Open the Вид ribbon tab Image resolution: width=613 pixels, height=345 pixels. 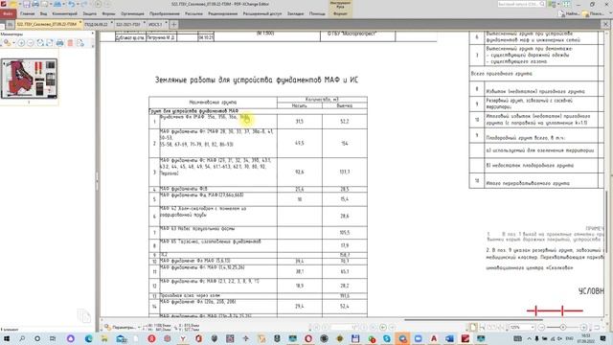[x=43, y=13]
